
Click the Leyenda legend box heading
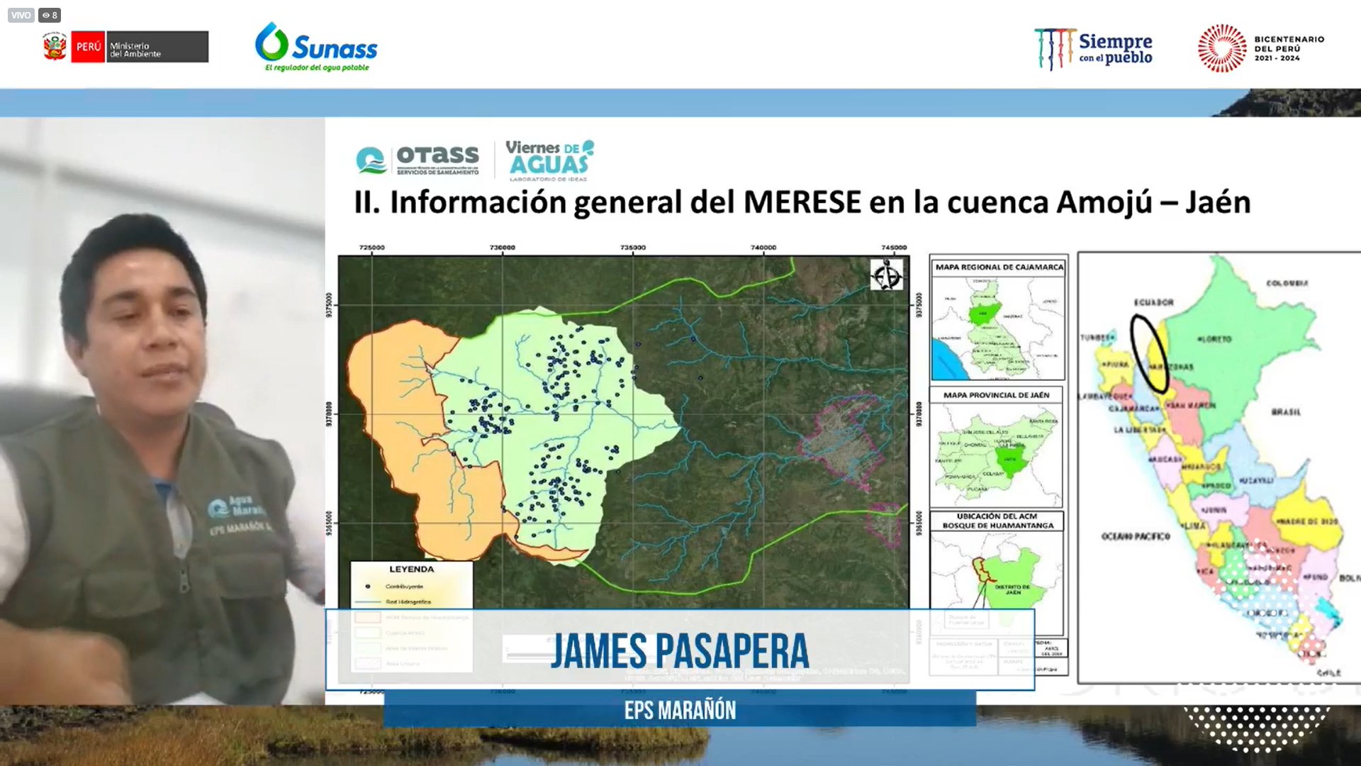point(411,569)
